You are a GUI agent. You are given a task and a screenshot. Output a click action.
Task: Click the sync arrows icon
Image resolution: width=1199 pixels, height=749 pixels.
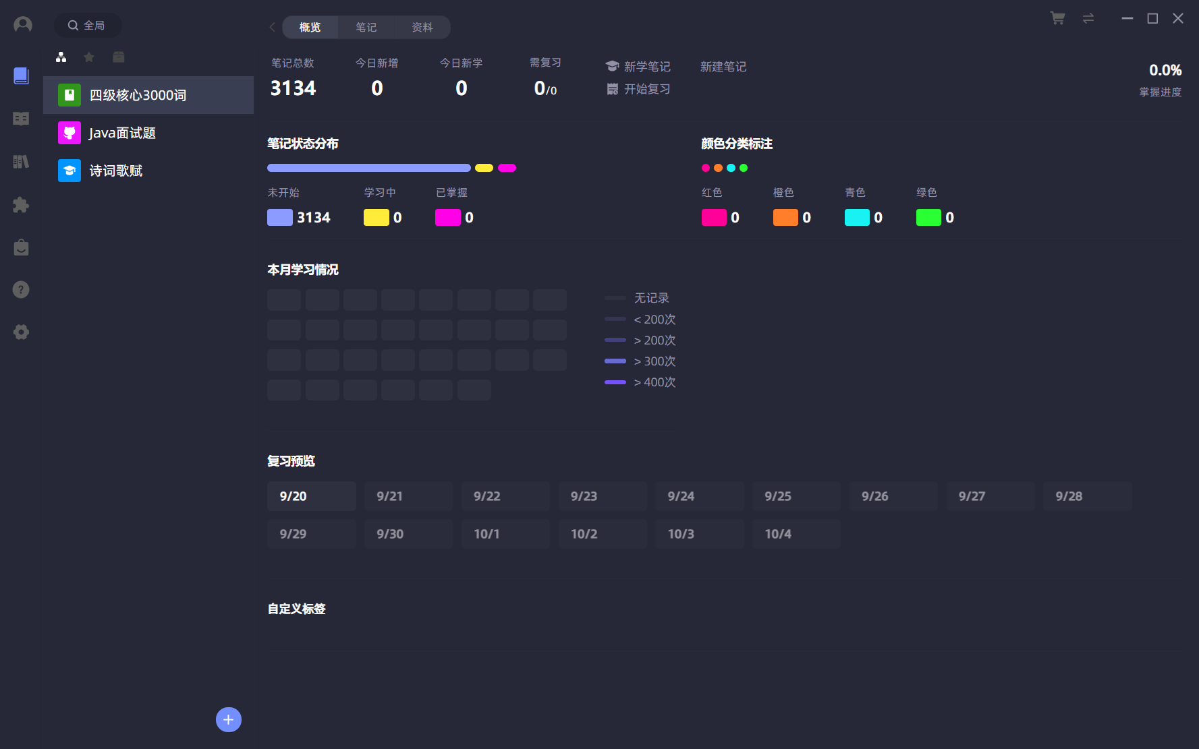pyautogui.click(x=1088, y=18)
